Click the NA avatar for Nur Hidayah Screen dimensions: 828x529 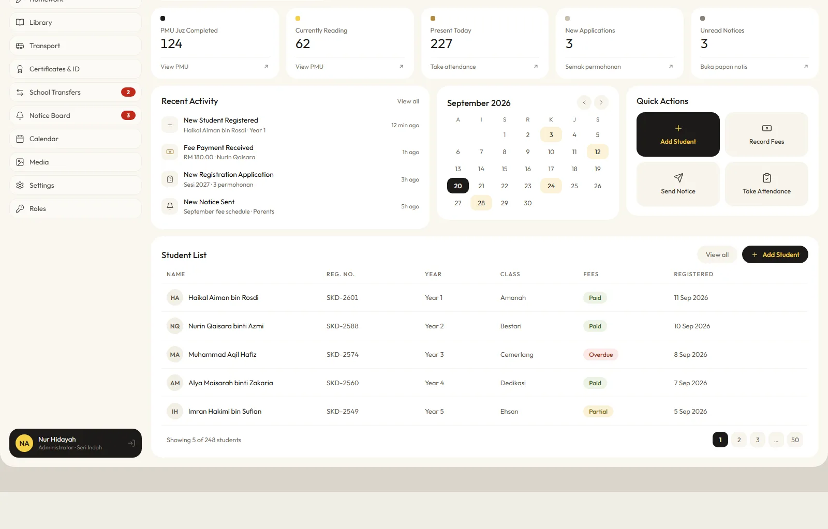point(24,443)
